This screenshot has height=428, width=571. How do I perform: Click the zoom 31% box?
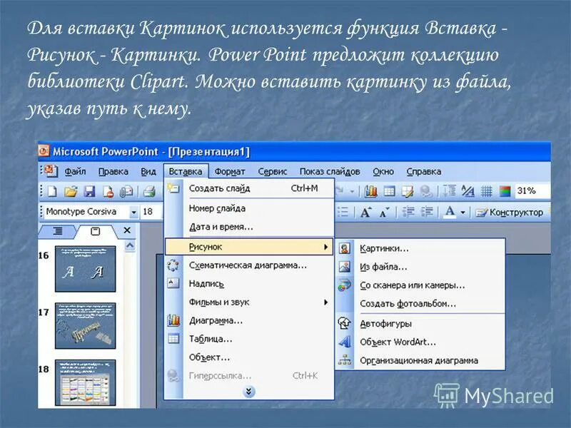(x=532, y=190)
